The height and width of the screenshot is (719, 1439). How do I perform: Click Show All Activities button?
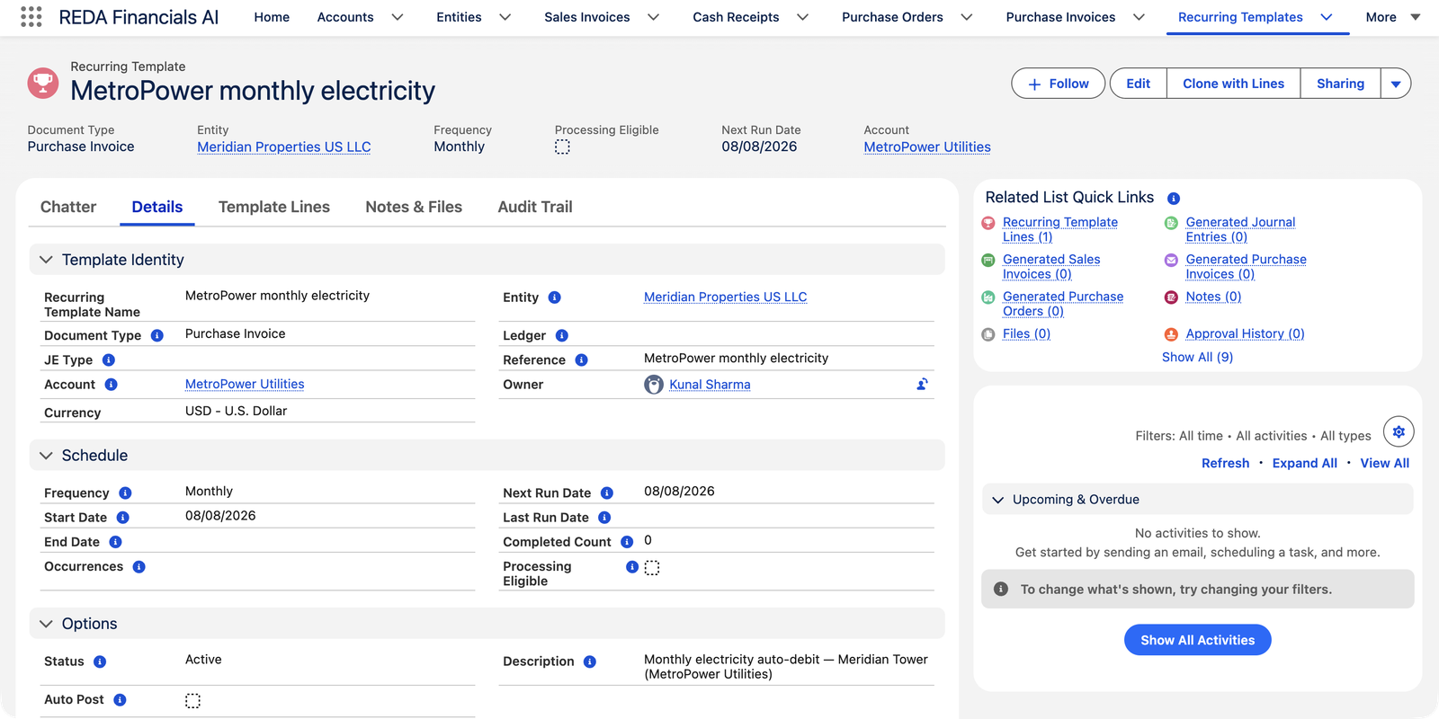tap(1197, 640)
